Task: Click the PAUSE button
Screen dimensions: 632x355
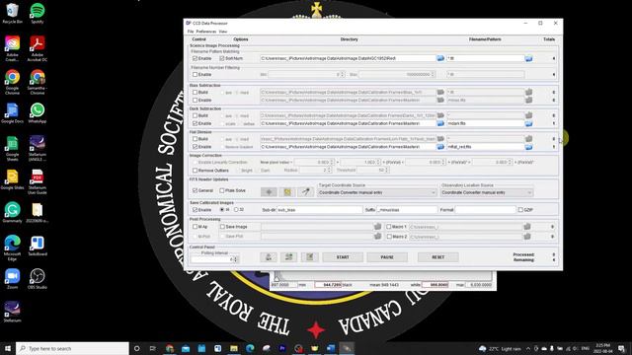Action: 387,257
